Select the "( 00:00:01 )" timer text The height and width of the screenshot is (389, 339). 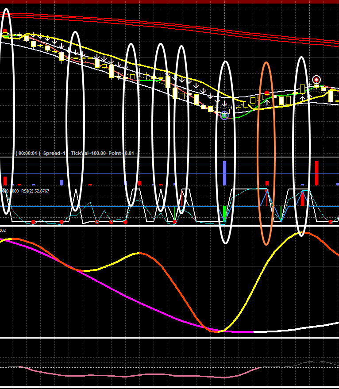click(x=28, y=153)
